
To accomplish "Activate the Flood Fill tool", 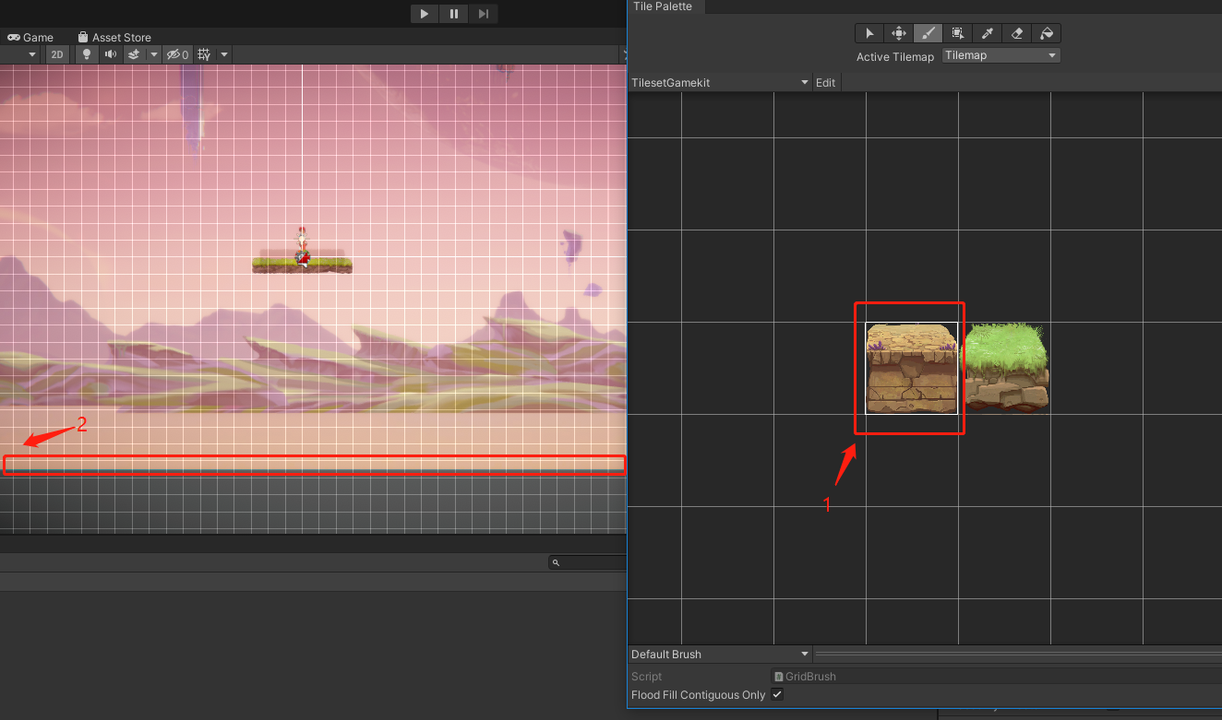I will (1046, 32).
